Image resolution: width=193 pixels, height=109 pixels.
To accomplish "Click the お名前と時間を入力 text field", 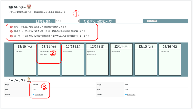I will click(129, 21).
